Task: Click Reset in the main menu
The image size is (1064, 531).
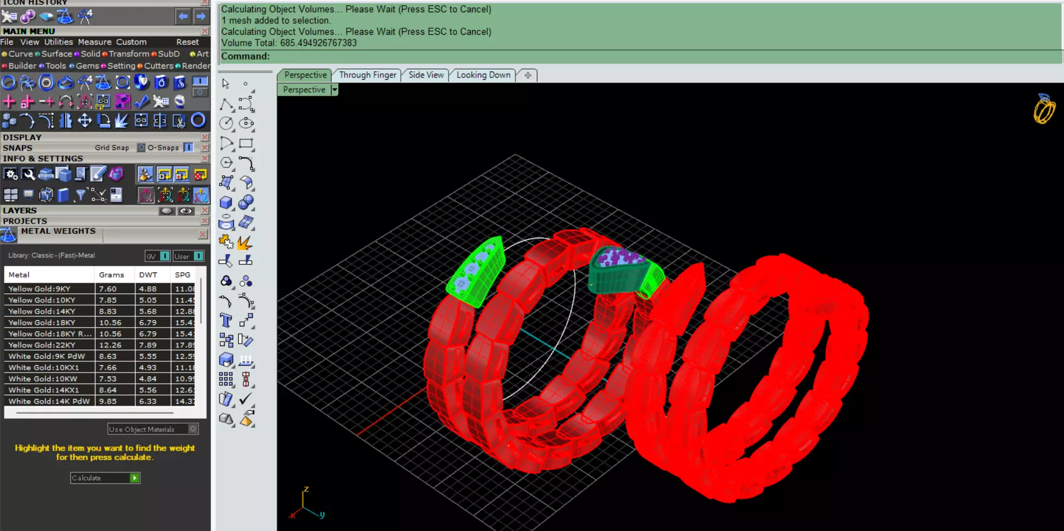Action: pyautogui.click(x=187, y=42)
